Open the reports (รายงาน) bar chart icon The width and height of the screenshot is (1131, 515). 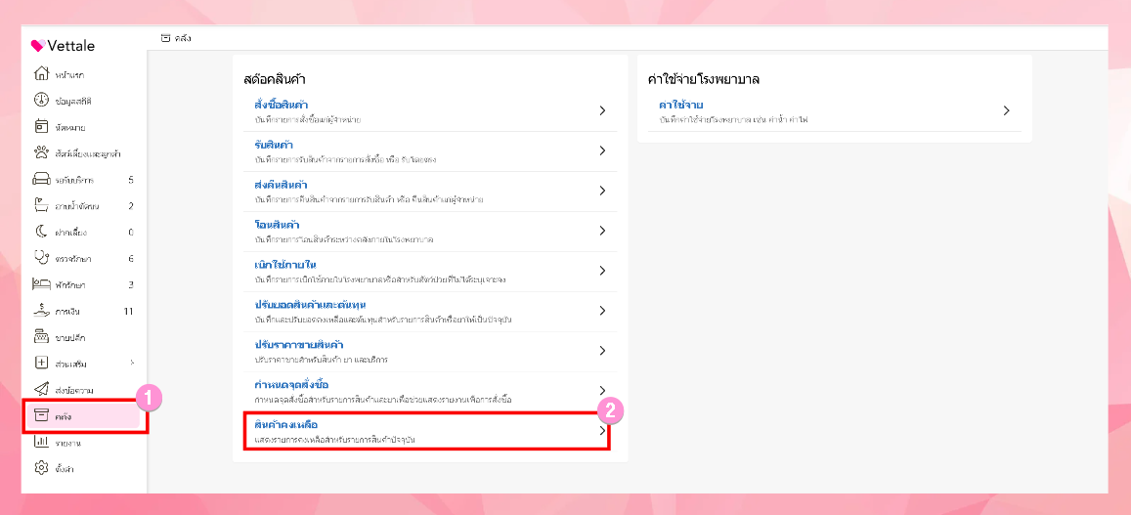42,442
